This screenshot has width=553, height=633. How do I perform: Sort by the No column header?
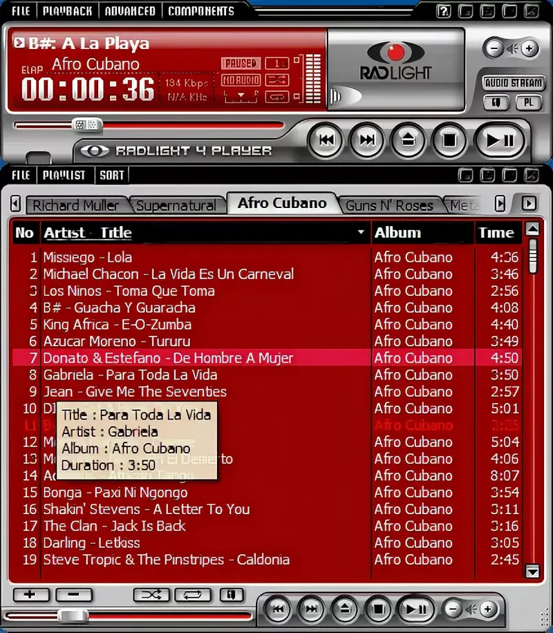click(25, 232)
